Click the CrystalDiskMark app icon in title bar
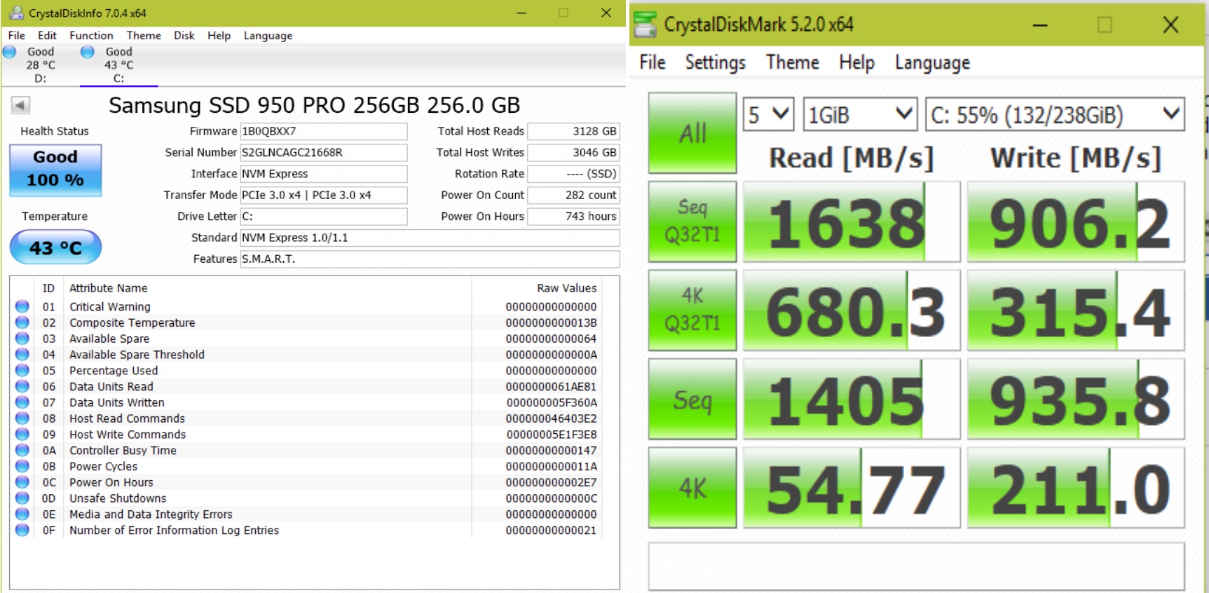Image resolution: width=1209 pixels, height=593 pixels. click(646, 25)
